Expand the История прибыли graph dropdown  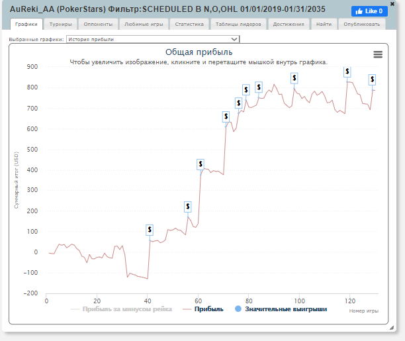(153, 39)
